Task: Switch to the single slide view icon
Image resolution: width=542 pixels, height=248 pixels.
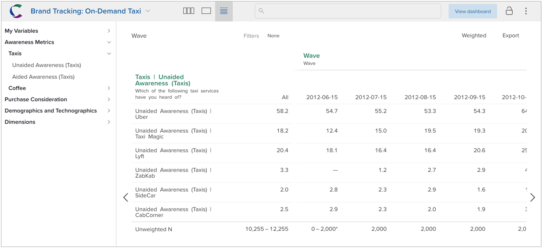Action: 206,11
